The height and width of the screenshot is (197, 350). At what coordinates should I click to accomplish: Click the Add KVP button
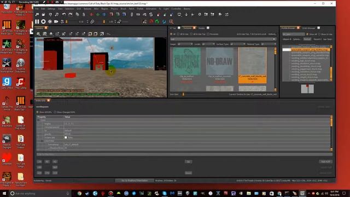click(x=325, y=161)
